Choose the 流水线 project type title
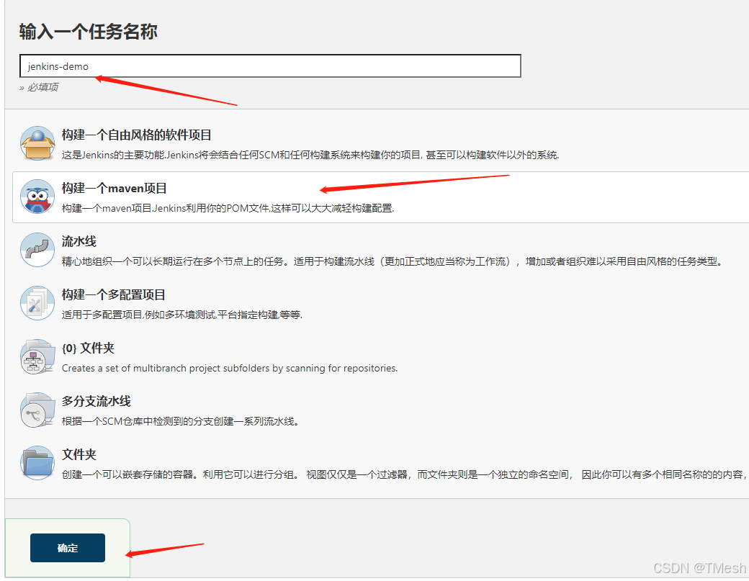 pos(79,242)
